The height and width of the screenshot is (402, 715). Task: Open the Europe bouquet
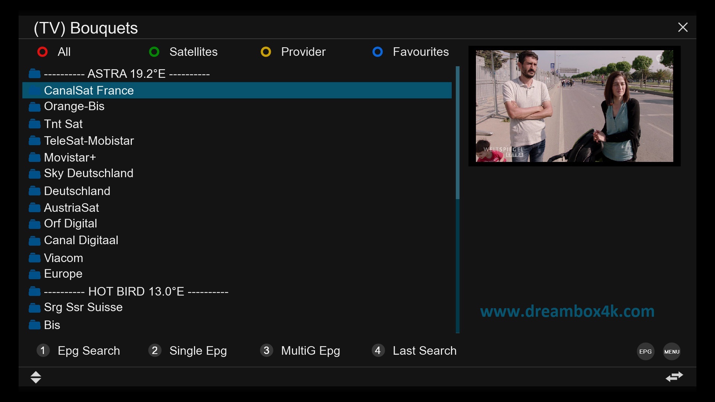tap(237, 274)
